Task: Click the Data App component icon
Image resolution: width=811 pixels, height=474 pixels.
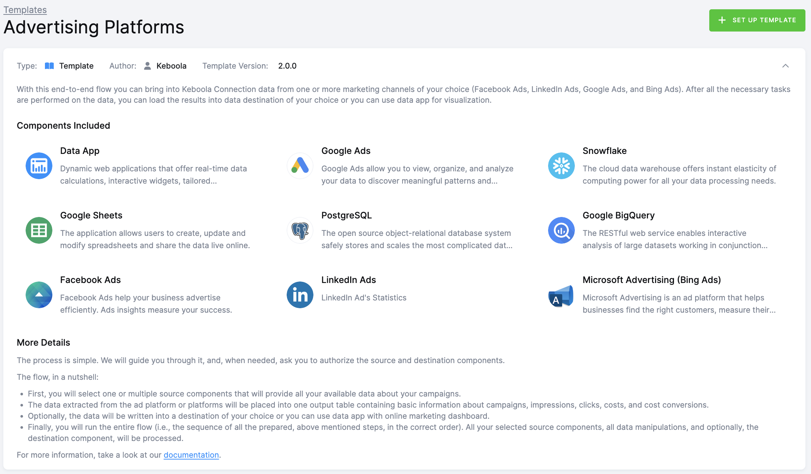Action: point(39,166)
